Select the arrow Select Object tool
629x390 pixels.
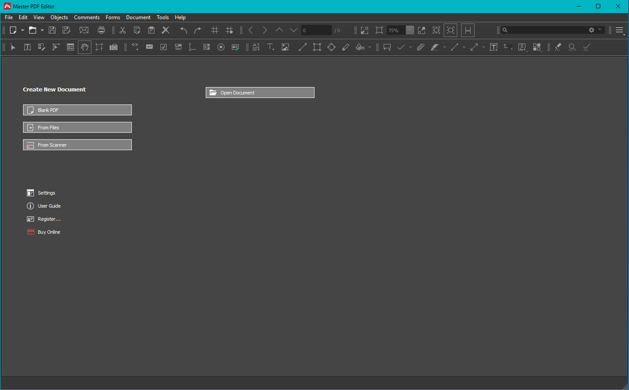[x=13, y=47]
